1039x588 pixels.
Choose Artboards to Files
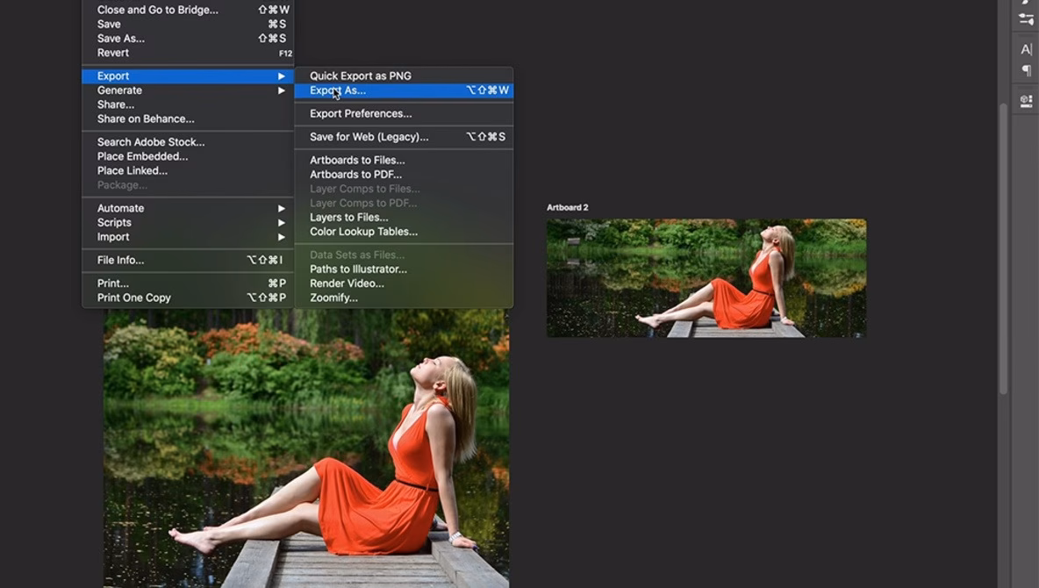[357, 160]
